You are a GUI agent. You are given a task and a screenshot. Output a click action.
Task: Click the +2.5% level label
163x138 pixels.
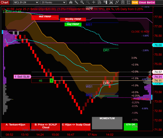pyautogui.click(x=135, y=65)
